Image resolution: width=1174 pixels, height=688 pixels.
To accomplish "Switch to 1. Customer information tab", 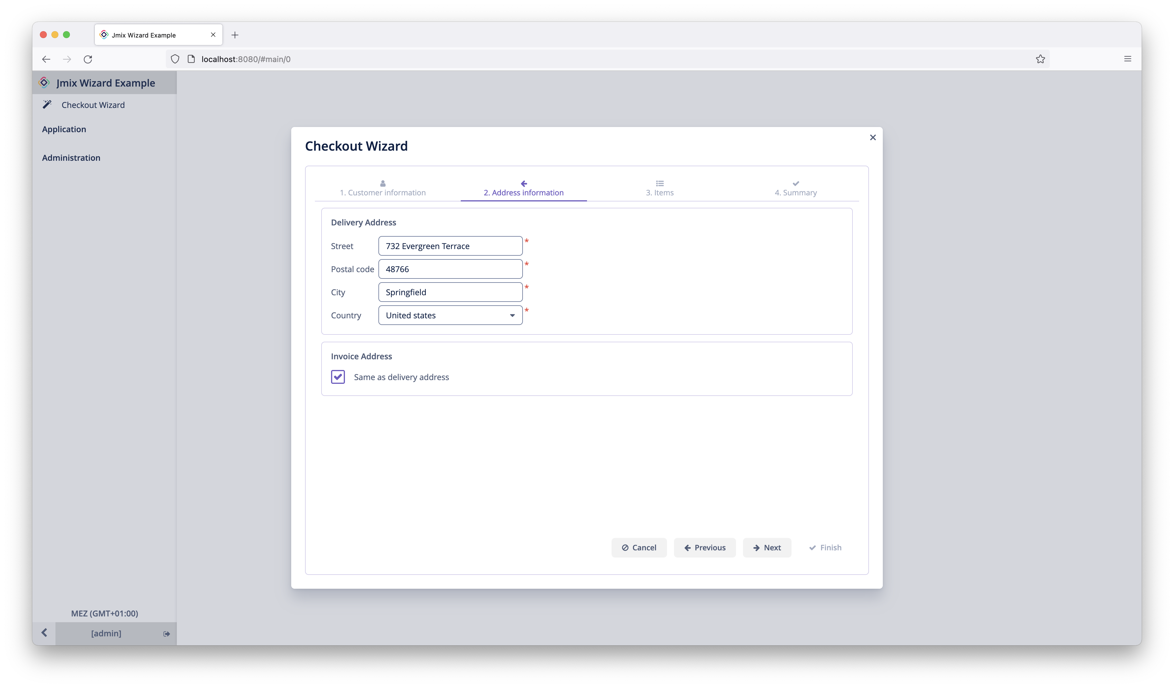I will click(x=382, y=189).
